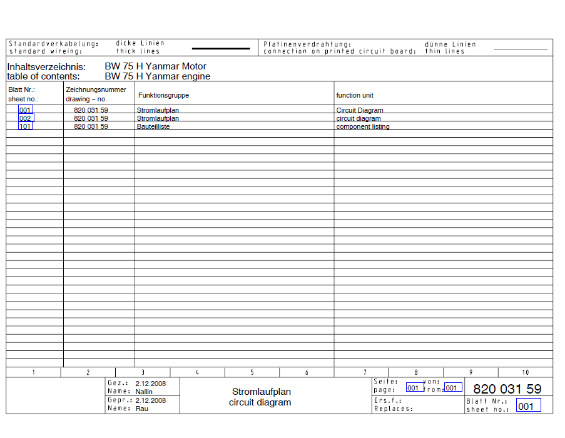The height and width of the screenshot is (438, 565).
Task: Click the 'Funktionsgruppe' column header
Action: (x=163, y=96)
